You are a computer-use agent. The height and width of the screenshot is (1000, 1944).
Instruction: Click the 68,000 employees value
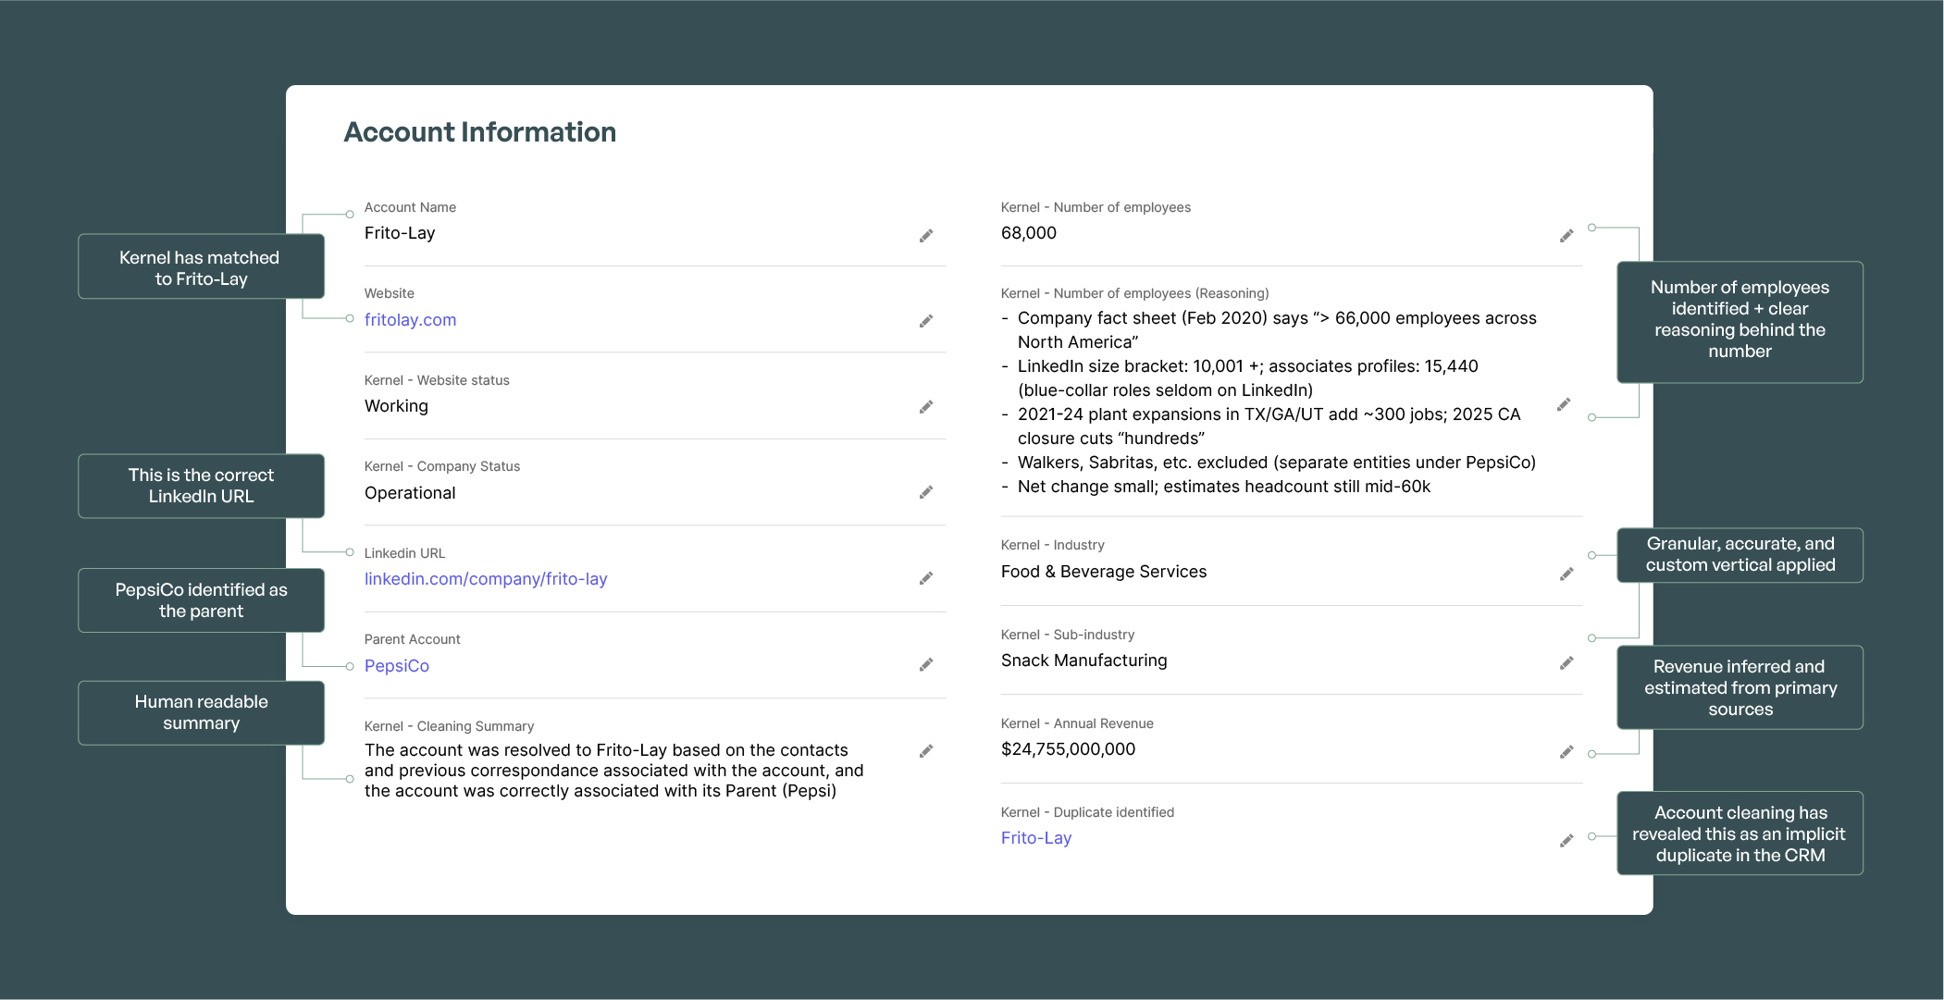[x=1029, y=233]
